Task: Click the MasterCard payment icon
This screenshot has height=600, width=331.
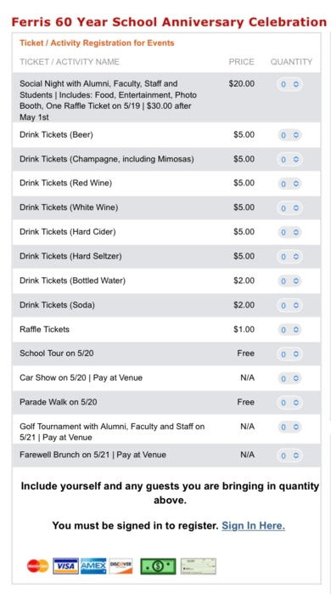Action: click(38, 566)
